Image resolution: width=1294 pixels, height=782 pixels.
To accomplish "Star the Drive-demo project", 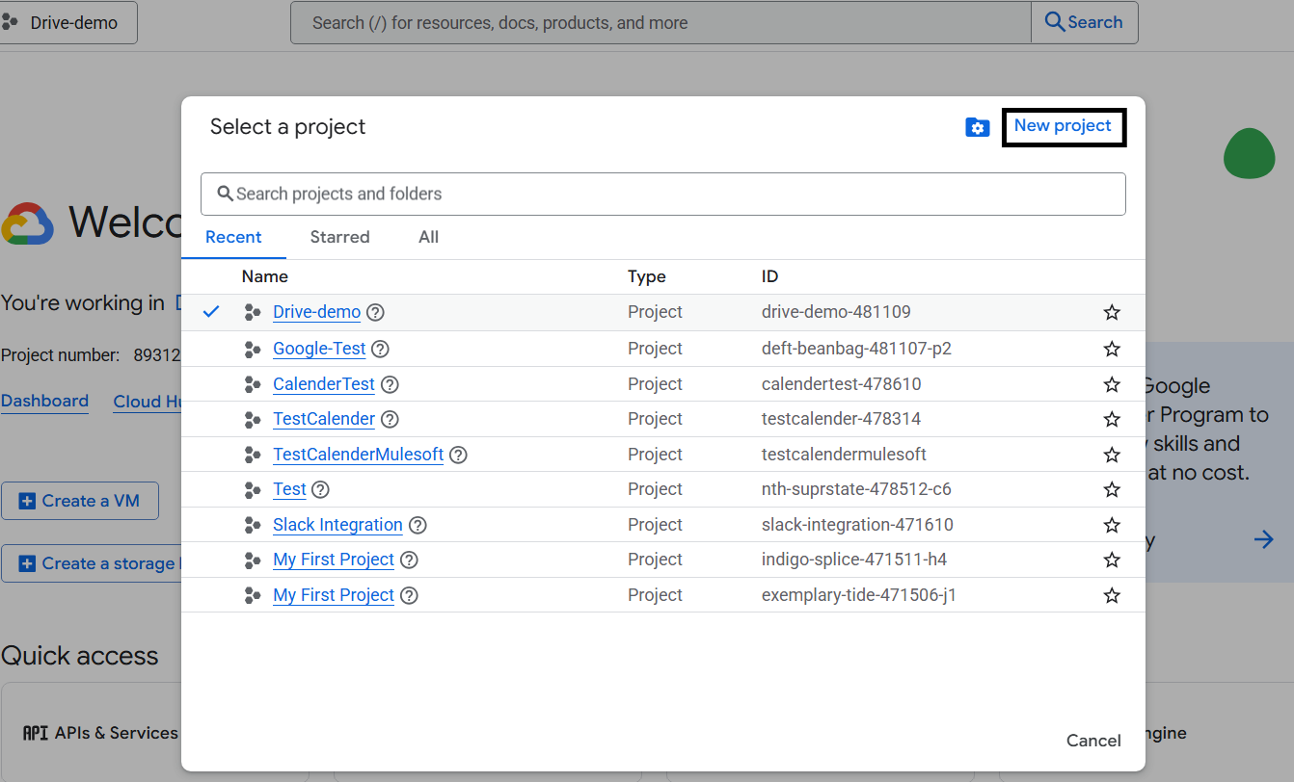I will point(1112,312).
